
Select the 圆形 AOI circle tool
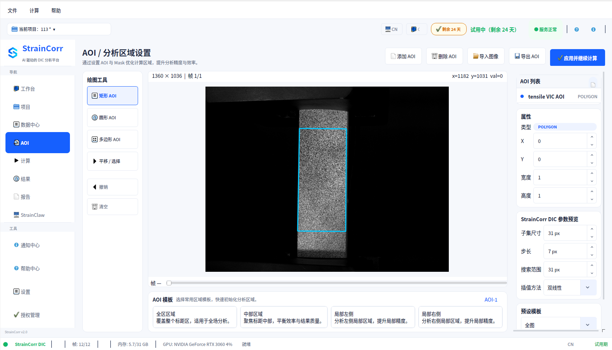pyautogui.click(x=112, y=118)
